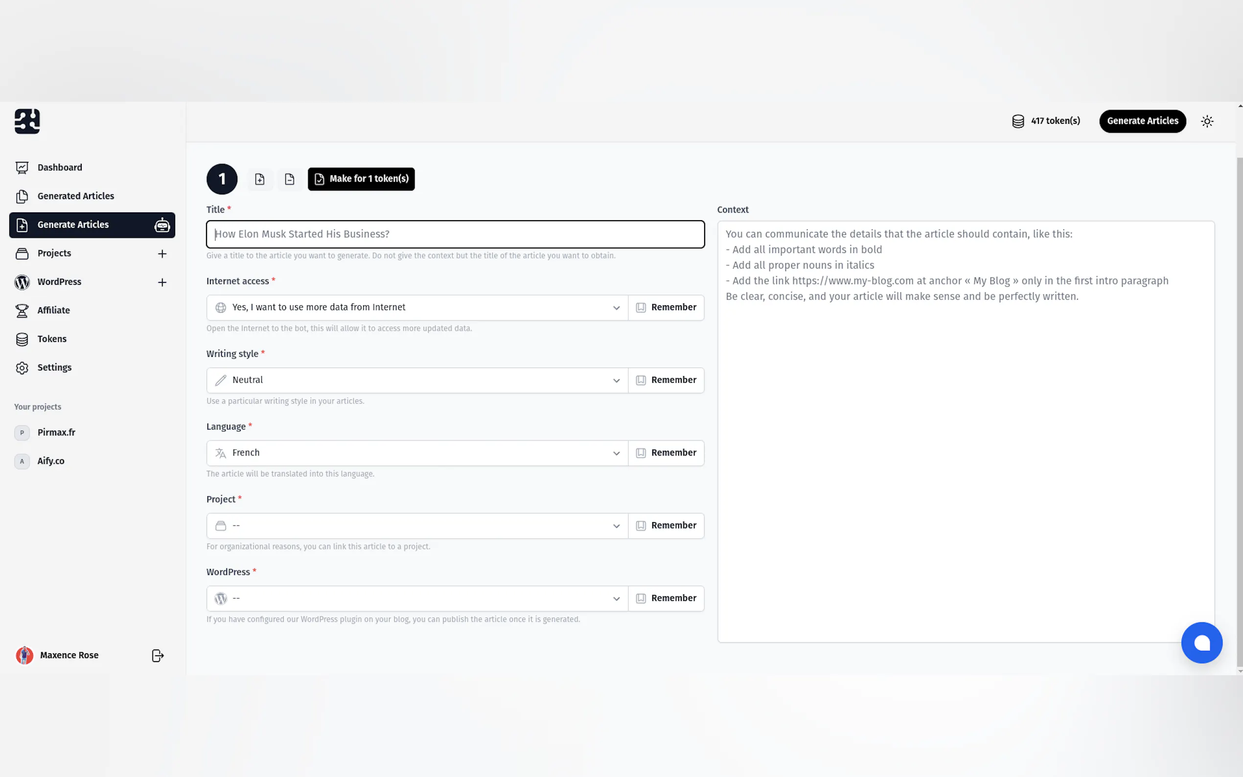Toggle Remember for Internet access
The width and height of the screenshot is (1243, 777).
[x=666, y=307]
